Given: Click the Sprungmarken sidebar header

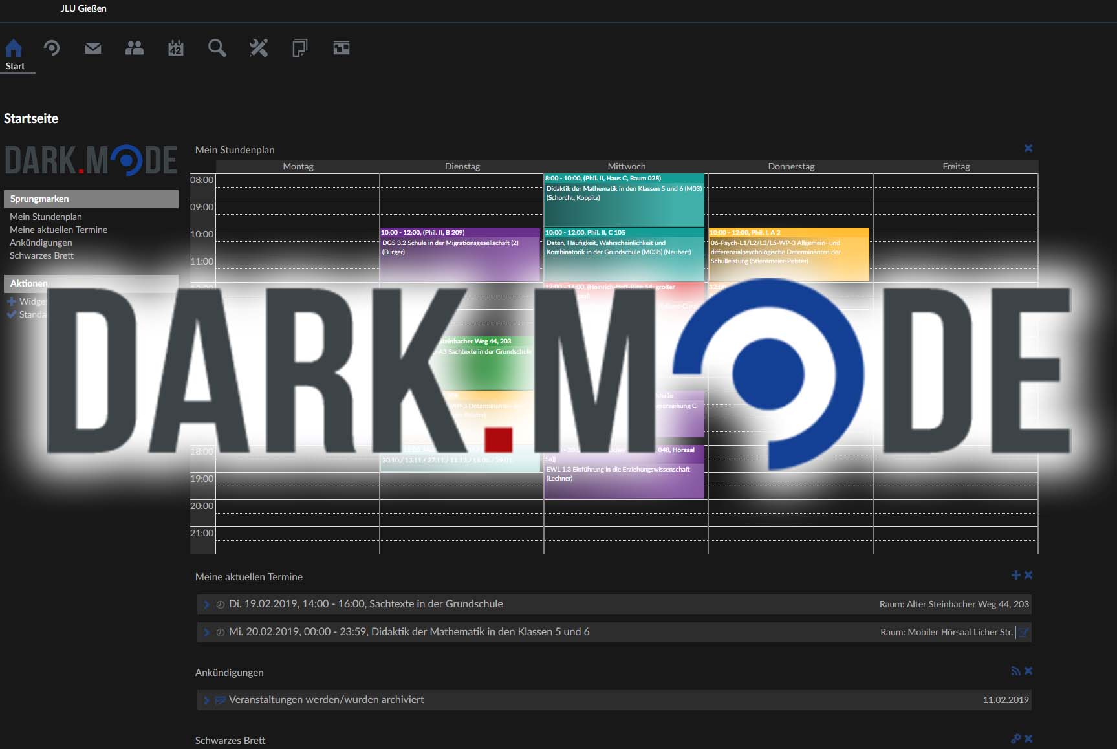Looking at the screenshot, I should coord(91,199).
